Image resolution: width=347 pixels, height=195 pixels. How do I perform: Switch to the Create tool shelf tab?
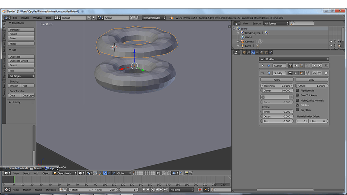(x=4, y=35)
